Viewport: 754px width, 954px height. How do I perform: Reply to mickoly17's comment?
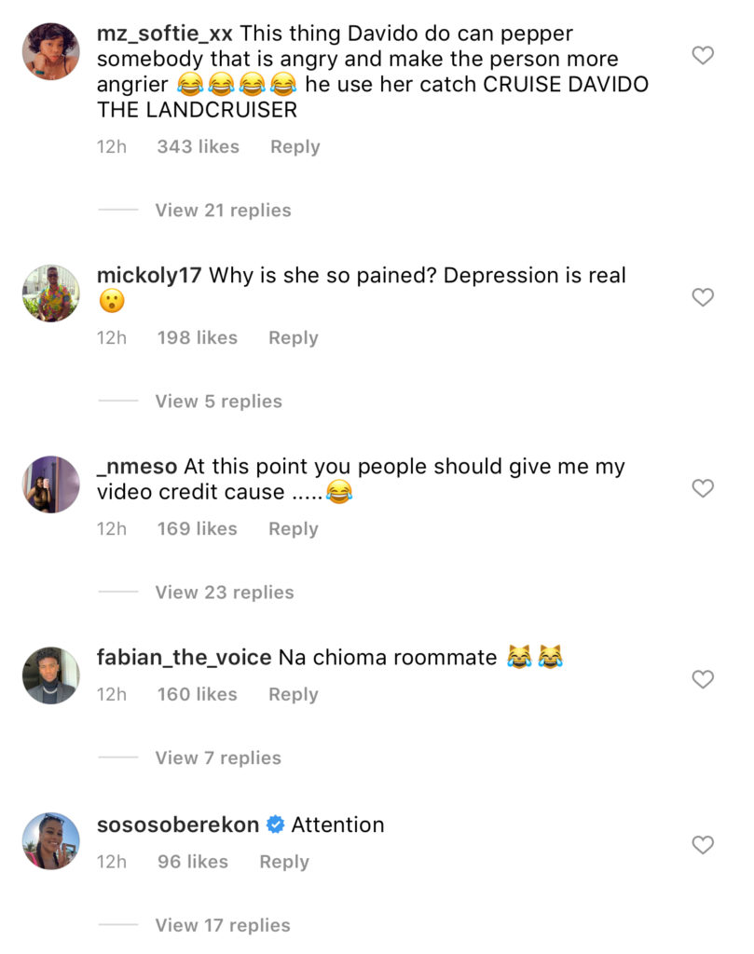pos(293,338)
